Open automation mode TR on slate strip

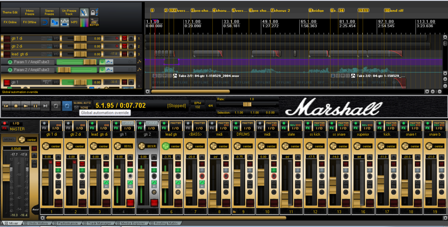[298, 184]
